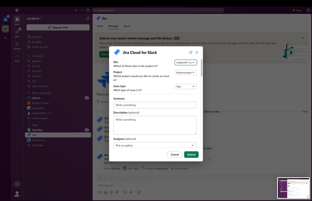The height and width of the screenshot is (201, 312).
Task: Open mrajtest workspace menu
Action: 34,18
